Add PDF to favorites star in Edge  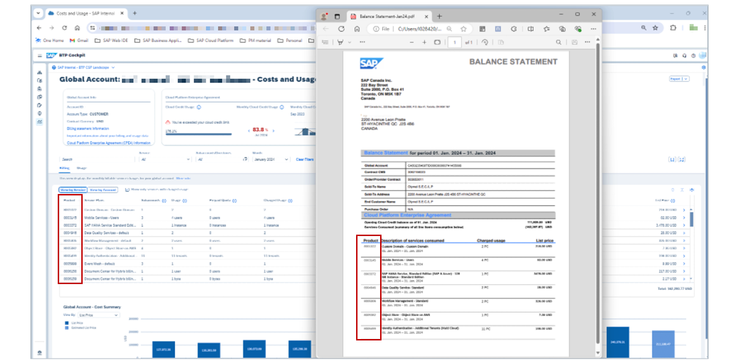click(463, 29)
